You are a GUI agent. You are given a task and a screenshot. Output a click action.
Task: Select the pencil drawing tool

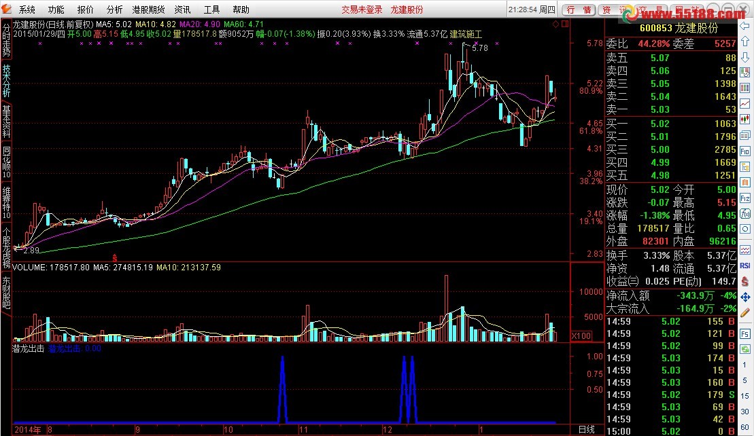tap(745, 313)
